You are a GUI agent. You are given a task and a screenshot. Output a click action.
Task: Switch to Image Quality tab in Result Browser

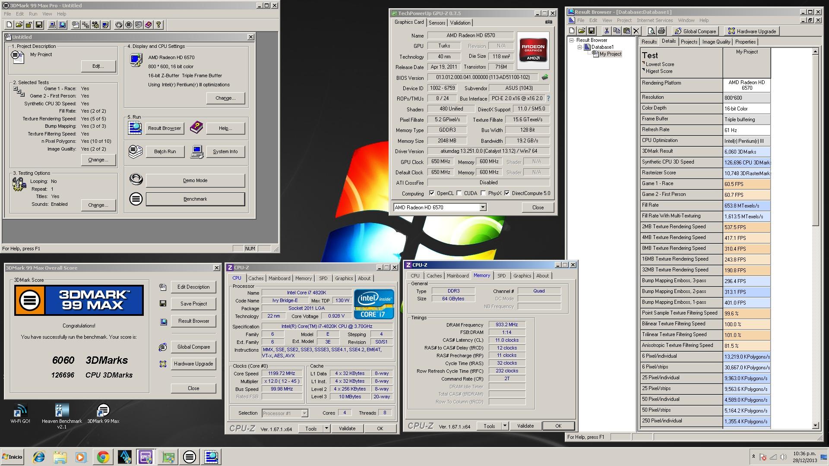pyautogui.click(x=716, y=42)
